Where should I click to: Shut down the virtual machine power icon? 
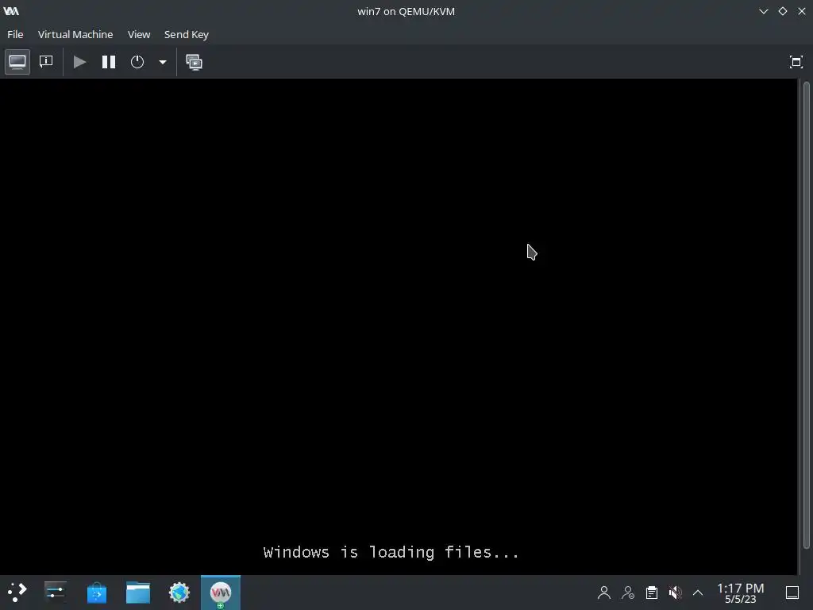point(137,62)
